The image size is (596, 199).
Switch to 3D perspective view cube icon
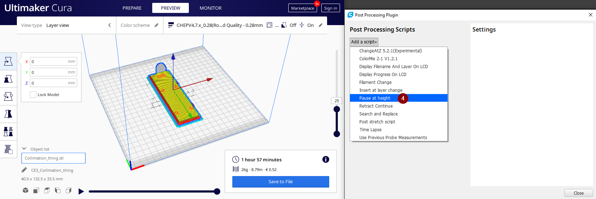coord(25,190)
